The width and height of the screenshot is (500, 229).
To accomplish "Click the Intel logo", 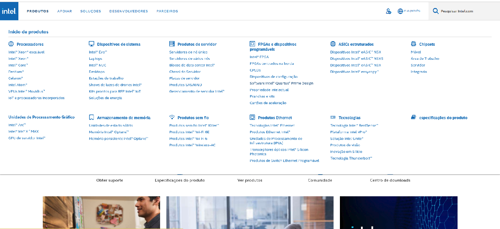I will pyautogui.click(x=9, y=11).
